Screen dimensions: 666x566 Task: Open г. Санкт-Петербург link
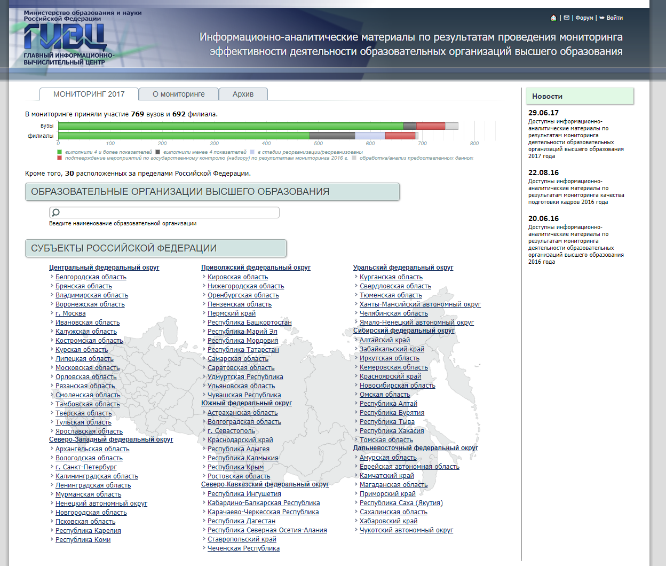click(x=86, y=467)
